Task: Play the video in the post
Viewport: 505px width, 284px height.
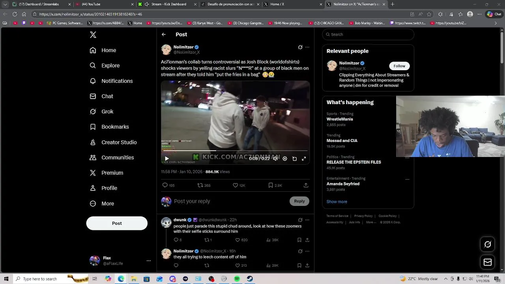Action: pyautogui.click(x=167, y=159)
